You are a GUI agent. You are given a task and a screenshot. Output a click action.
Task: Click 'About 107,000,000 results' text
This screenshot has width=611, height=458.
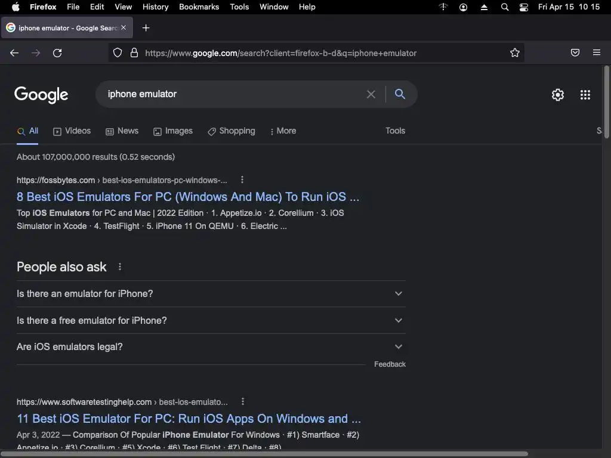click(95, 157)
